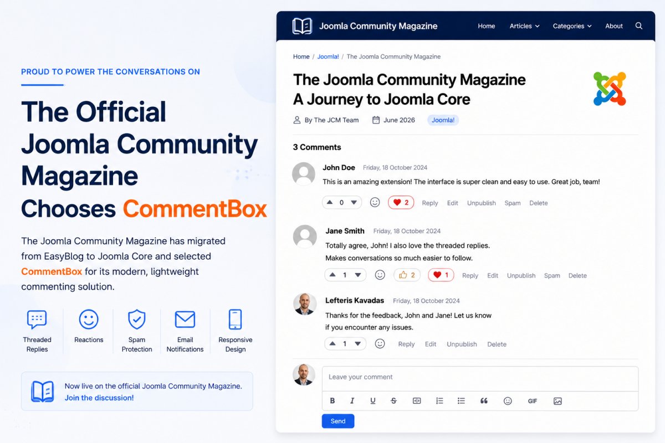
Task: Unpublish Lefteris Kavadas's comment
Action: [x=462, y=344]
